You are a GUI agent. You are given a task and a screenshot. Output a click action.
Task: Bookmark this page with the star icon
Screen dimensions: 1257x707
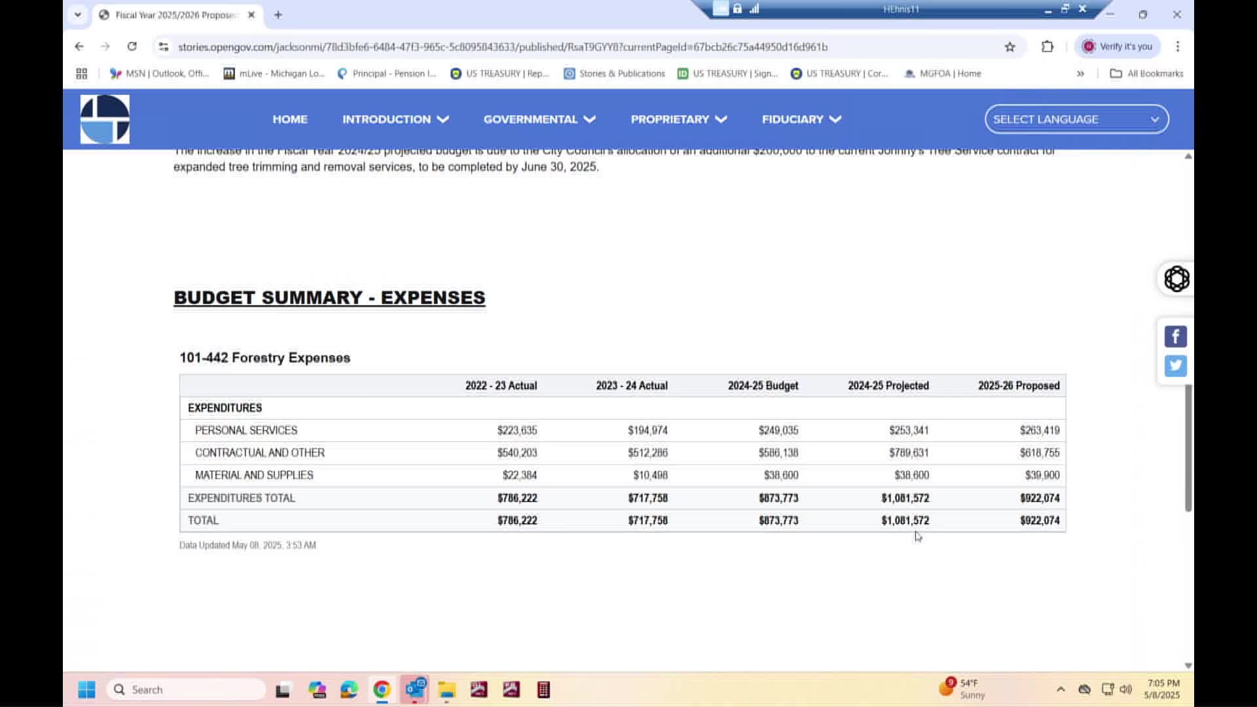1010,46
